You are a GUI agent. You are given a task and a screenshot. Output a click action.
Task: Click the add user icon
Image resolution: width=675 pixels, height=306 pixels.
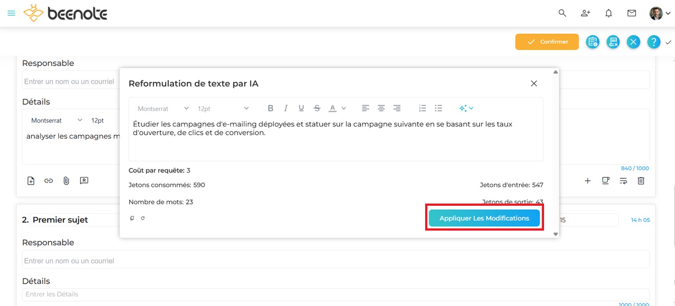pyautogui.click(x=585, y=13)
